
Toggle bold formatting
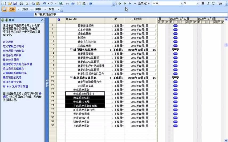pos(203,3)
